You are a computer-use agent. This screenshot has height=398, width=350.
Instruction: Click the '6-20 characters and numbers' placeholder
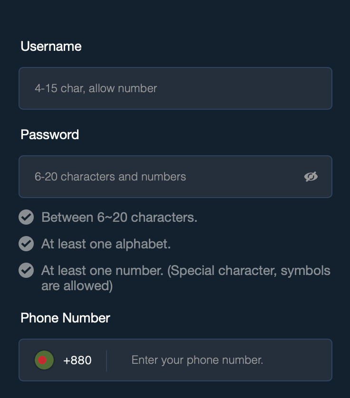[x=110, y=177]
